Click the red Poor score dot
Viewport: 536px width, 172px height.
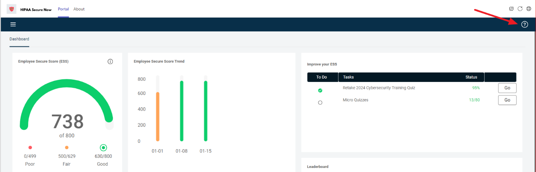click(30, 148)
